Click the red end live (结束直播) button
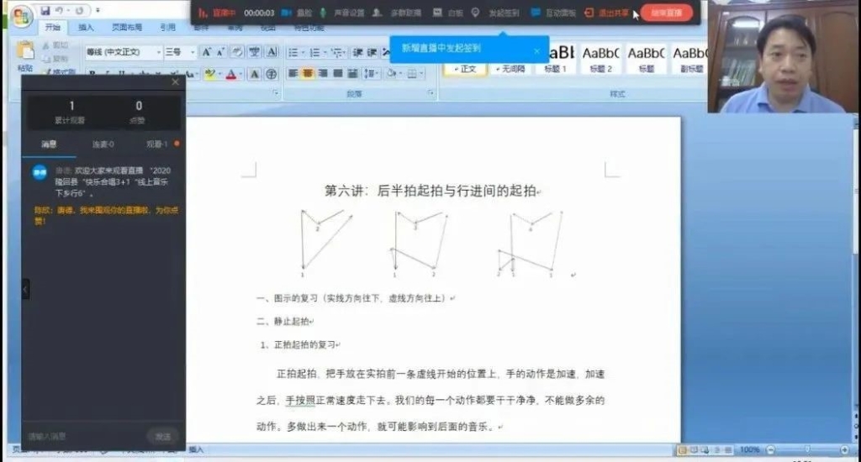Screen dimensions: 861x462 pyautogui.click(x=666, y=13)
